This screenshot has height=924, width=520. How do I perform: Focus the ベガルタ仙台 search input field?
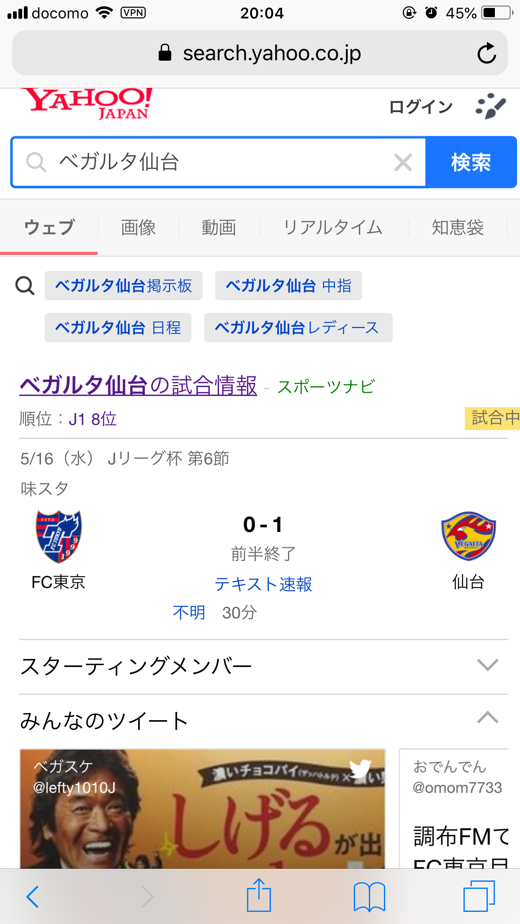218,162
